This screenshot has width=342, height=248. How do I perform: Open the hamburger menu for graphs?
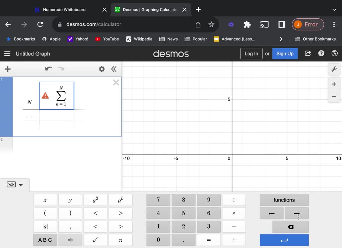coord(7,53)
